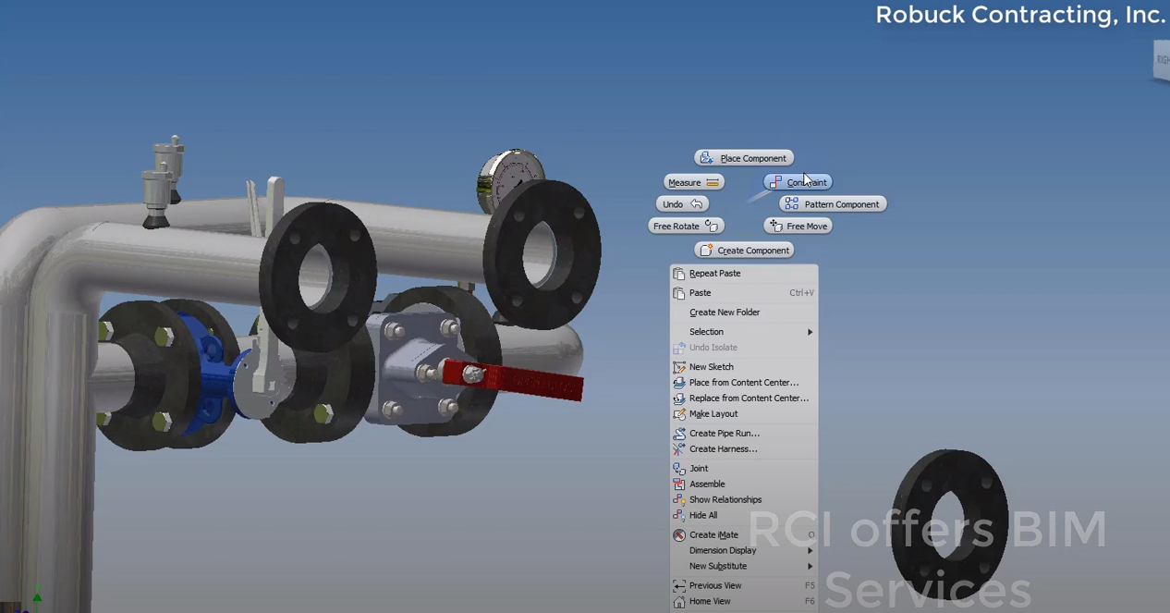Image resolution: width=1170 pixels, height=613 pixels.
Task: Choose Home View from context menu
Action: point(744,602)
